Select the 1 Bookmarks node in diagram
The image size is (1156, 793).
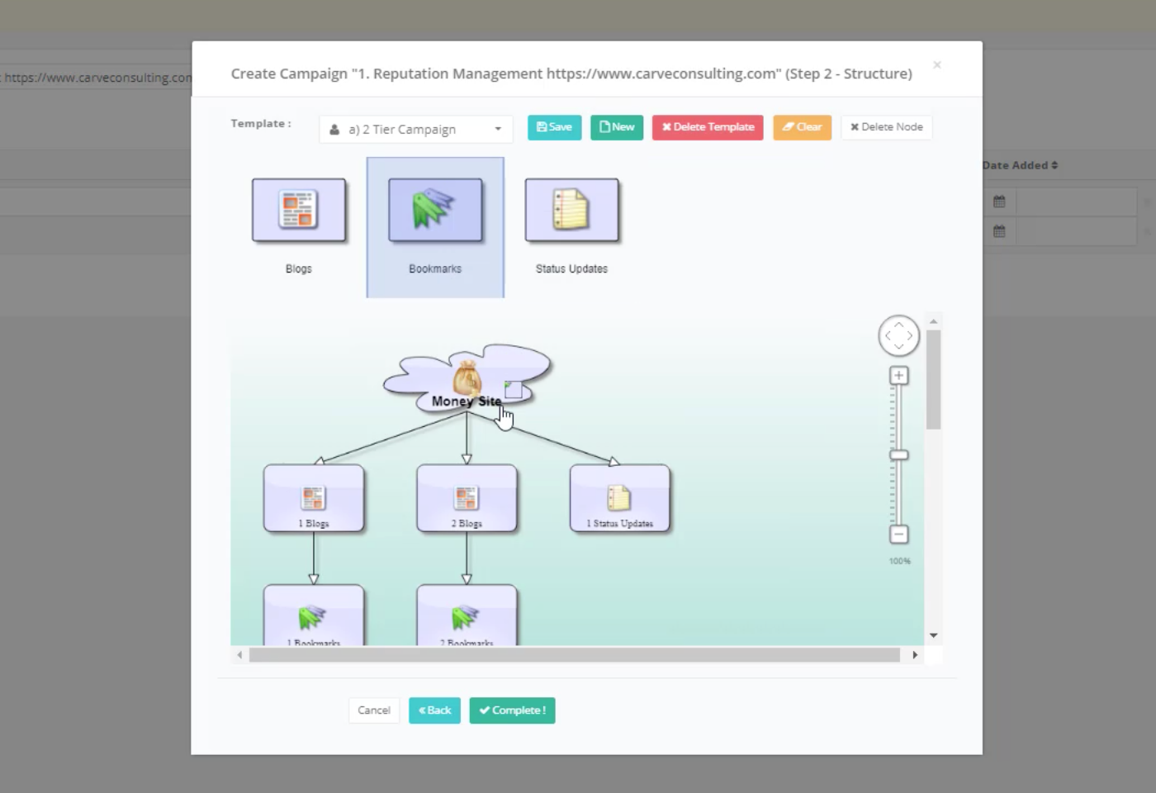[x=314, y=615]
